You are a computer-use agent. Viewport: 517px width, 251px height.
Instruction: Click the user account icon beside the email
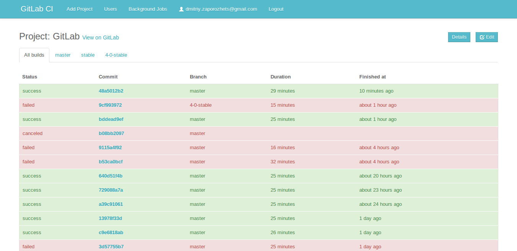(x=181, y=9)
